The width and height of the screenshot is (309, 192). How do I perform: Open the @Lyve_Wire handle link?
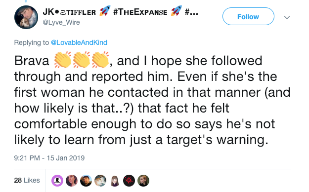pos(61,22)
